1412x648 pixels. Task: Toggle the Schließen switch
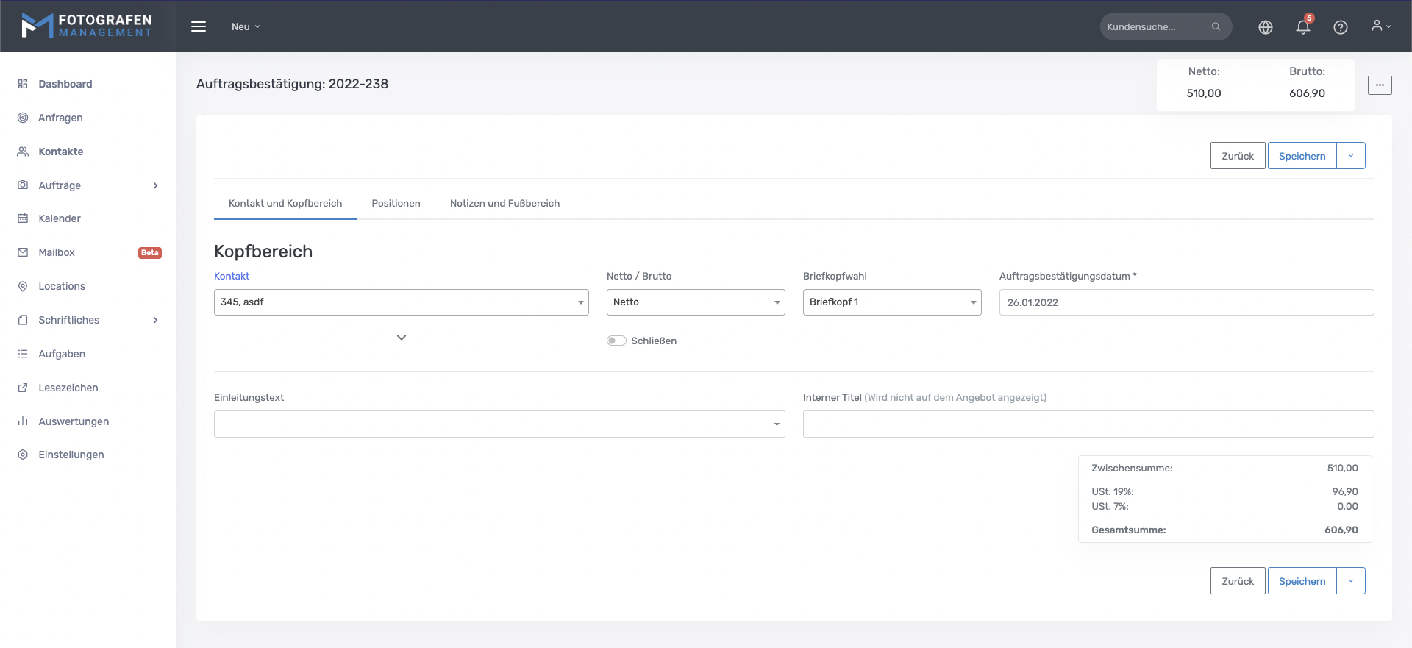[616, 341]
